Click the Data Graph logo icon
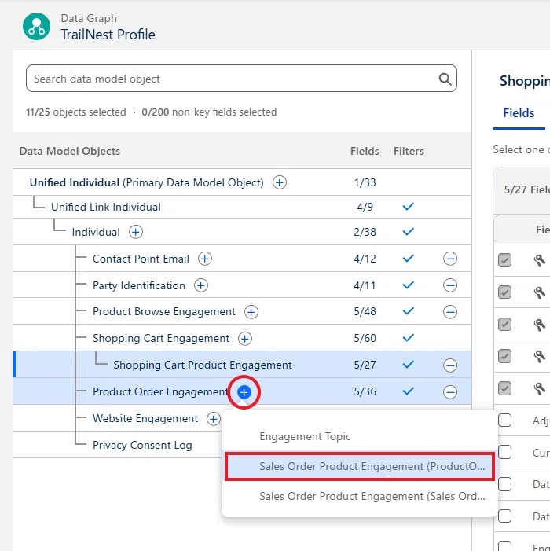Viewport: 550px width, 551px height. point(36,27)
